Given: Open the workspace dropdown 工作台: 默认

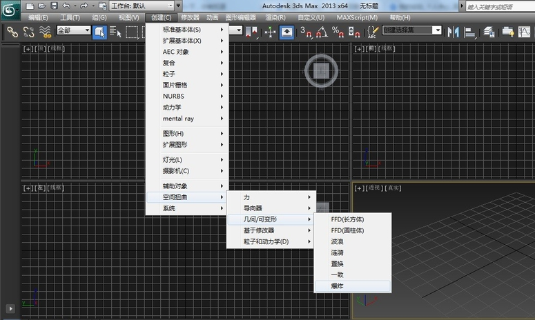Looking at the screenshot, I should pos(142,6).
